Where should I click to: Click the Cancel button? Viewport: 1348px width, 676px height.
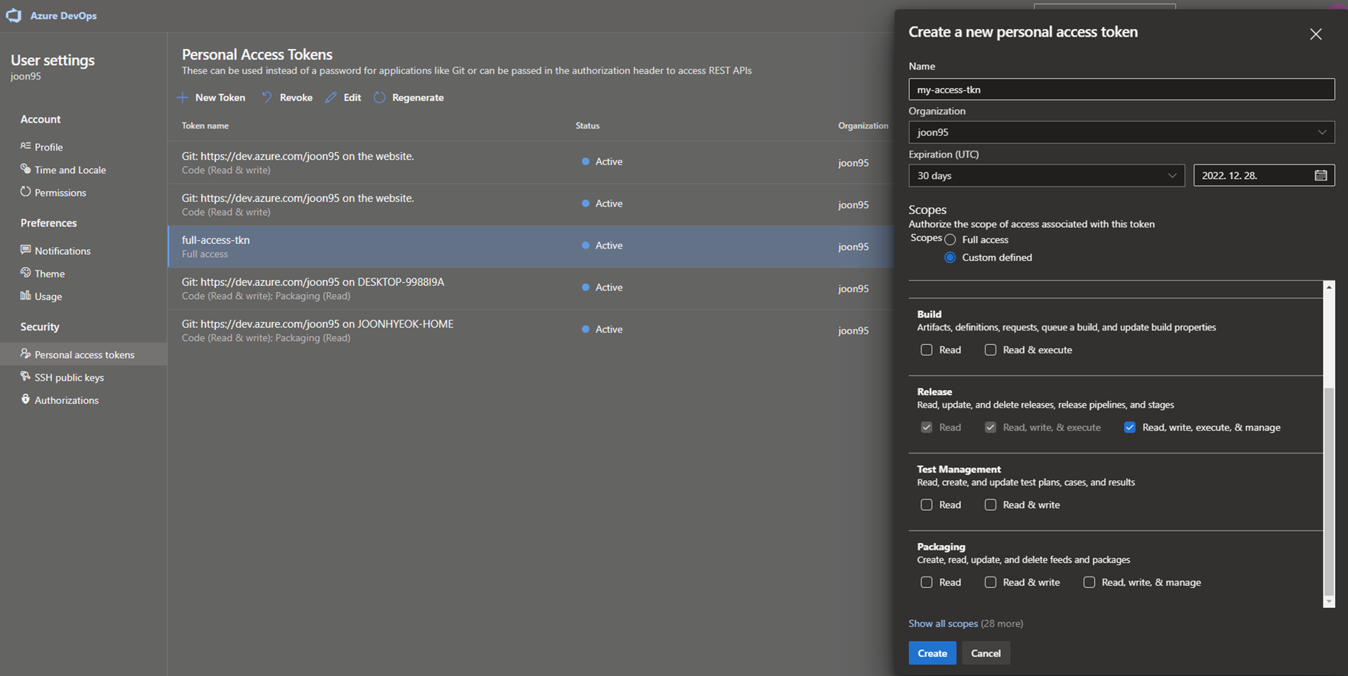[986, 653]
